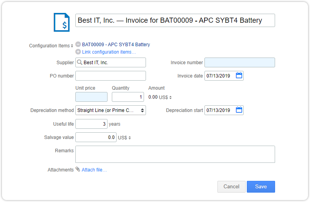Click Link configuration items link
This screenshot has width=310, height=202.
tap(109, 52)
